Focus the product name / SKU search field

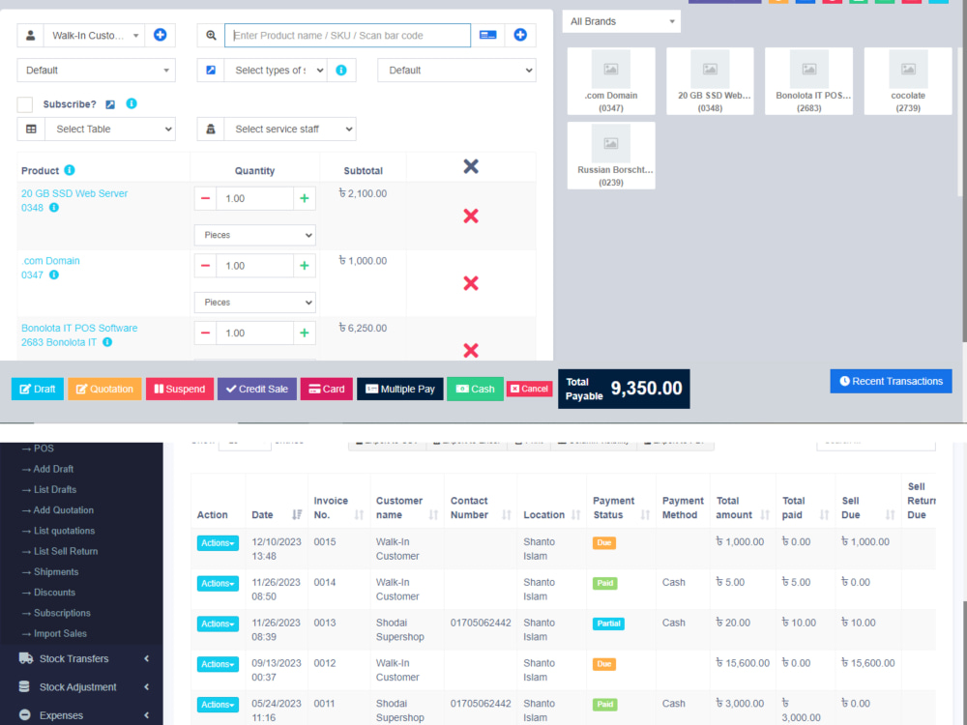347,35
